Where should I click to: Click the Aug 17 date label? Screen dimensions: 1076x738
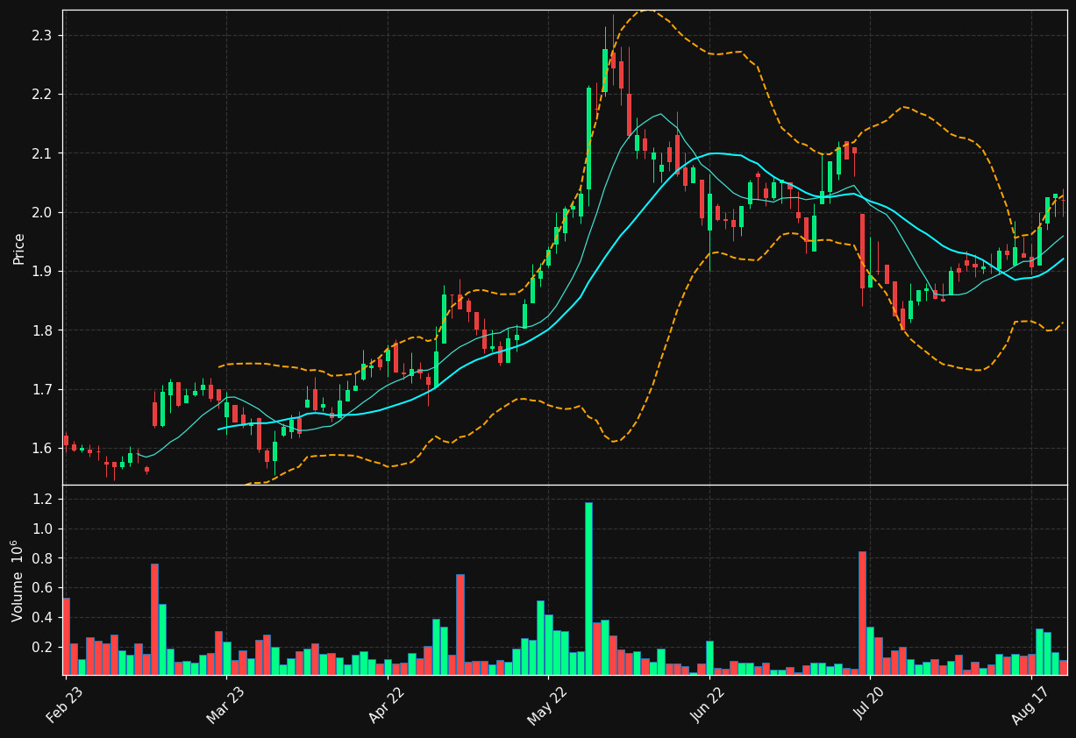pos(1030,705)
